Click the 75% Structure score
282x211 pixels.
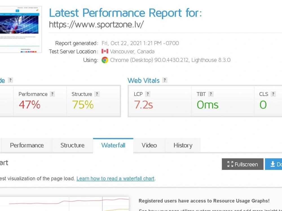(x=83, y=105)
